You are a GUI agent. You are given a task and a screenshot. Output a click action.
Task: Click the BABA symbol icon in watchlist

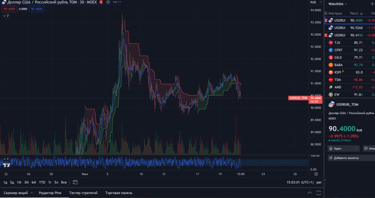(330, 65)
